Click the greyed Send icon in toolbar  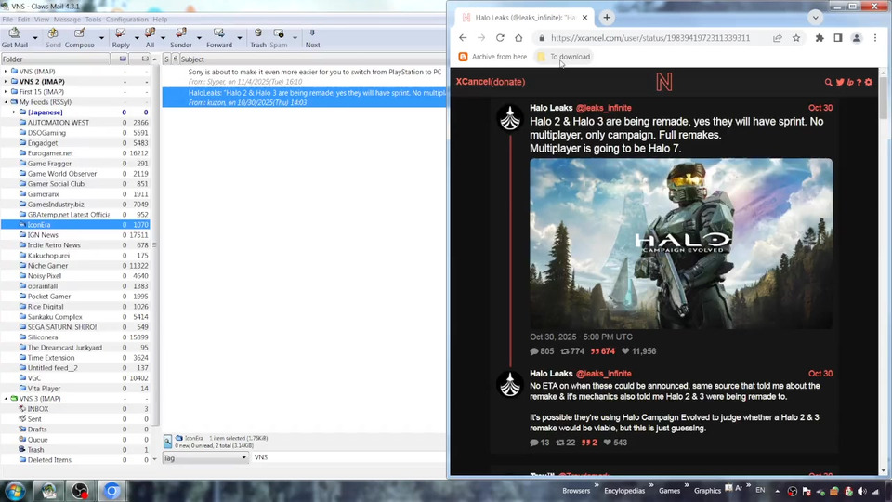53,37
